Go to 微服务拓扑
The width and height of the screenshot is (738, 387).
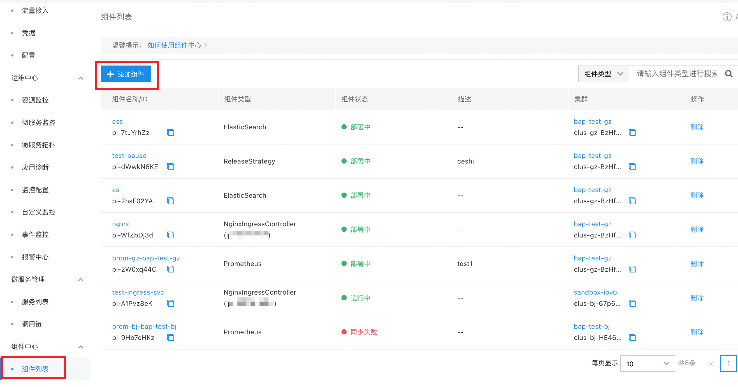[x=39, y=145]
